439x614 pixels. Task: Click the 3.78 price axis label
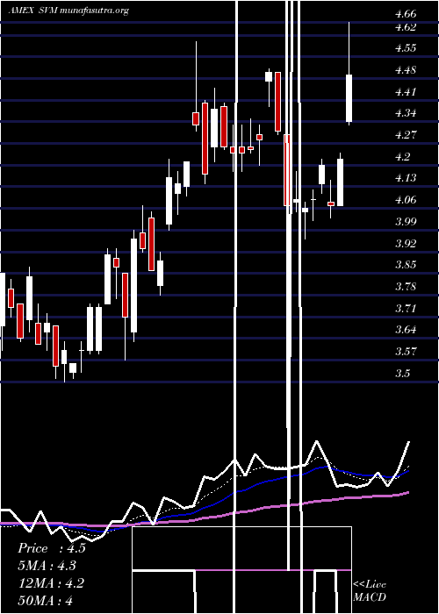406,287
